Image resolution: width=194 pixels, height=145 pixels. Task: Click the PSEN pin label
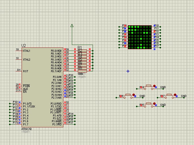point(26,86)
